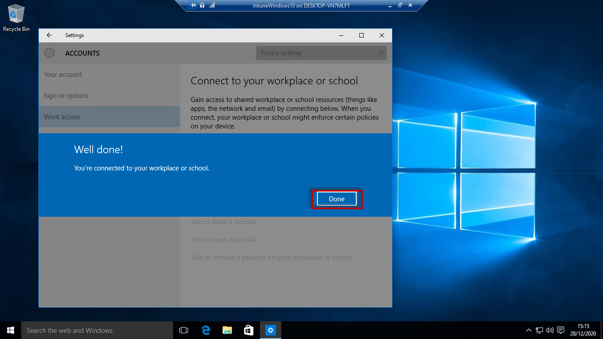Click the back arrow in the Settings window

click(49, 35)
